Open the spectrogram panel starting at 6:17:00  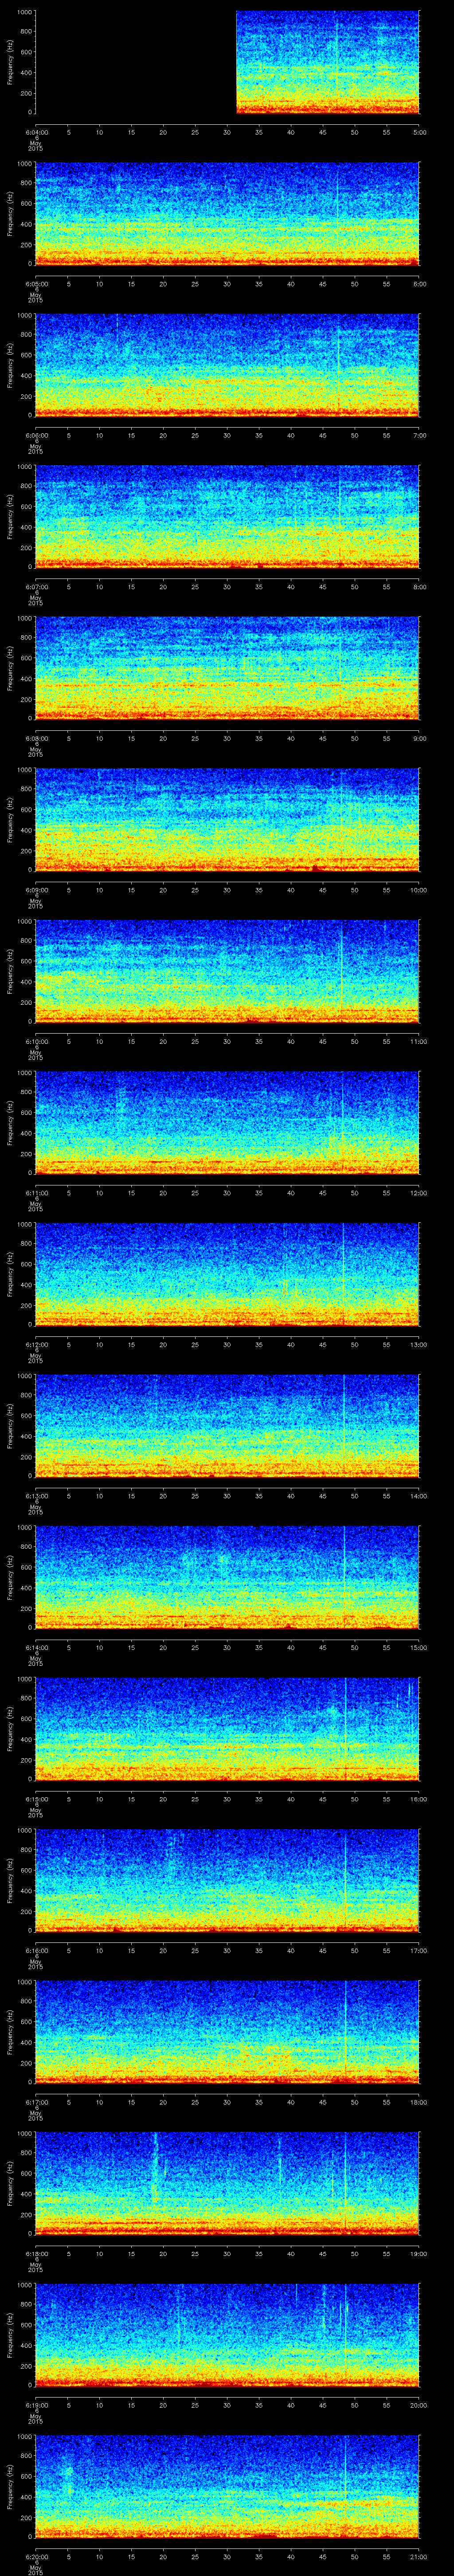[227, 2032]
